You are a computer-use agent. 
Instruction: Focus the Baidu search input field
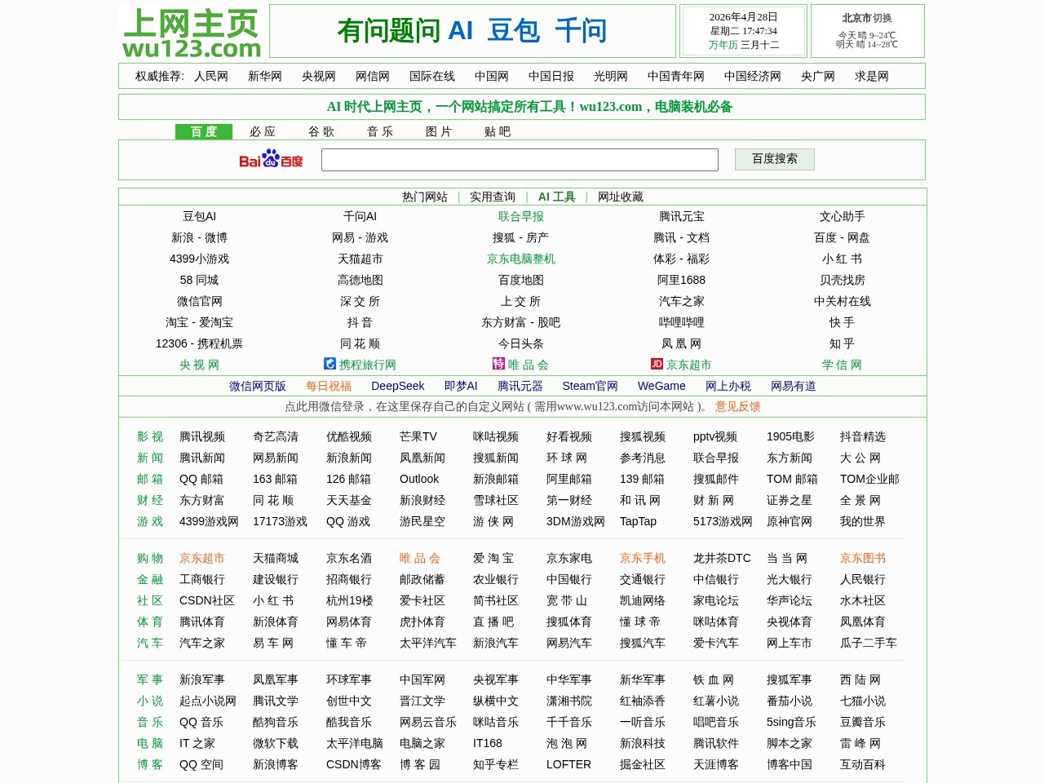[520, 160]
